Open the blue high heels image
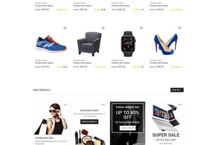This screenshot has width=217, height=145. click(x=166, y=44)
